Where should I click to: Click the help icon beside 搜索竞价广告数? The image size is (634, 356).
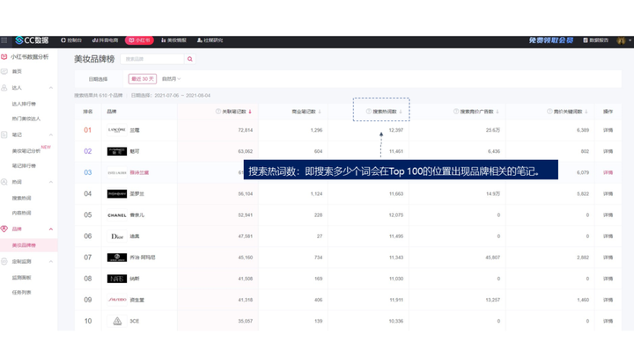click(x=456, y=112)
